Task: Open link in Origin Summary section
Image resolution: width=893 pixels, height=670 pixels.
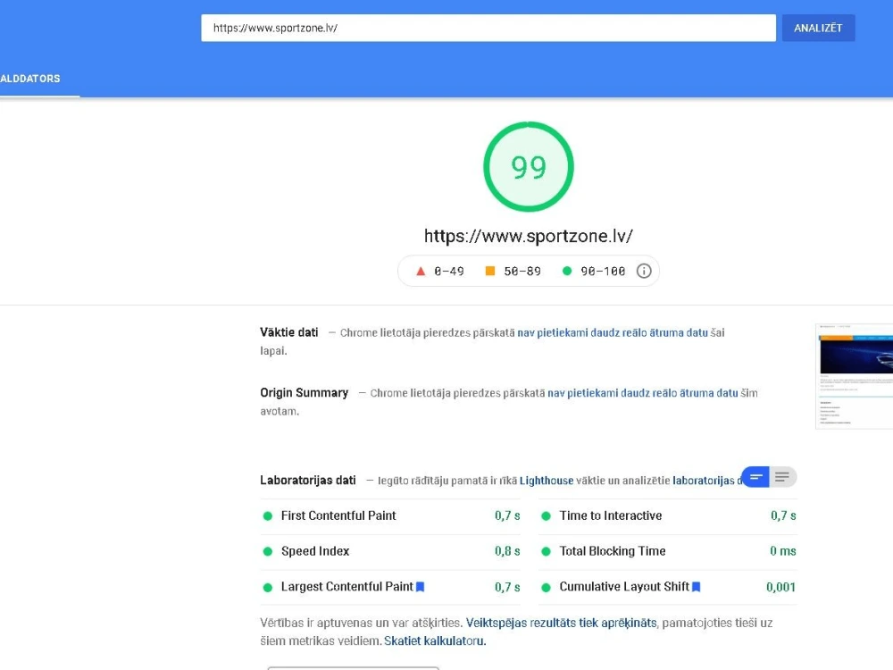Action: (x=642, y=393)
